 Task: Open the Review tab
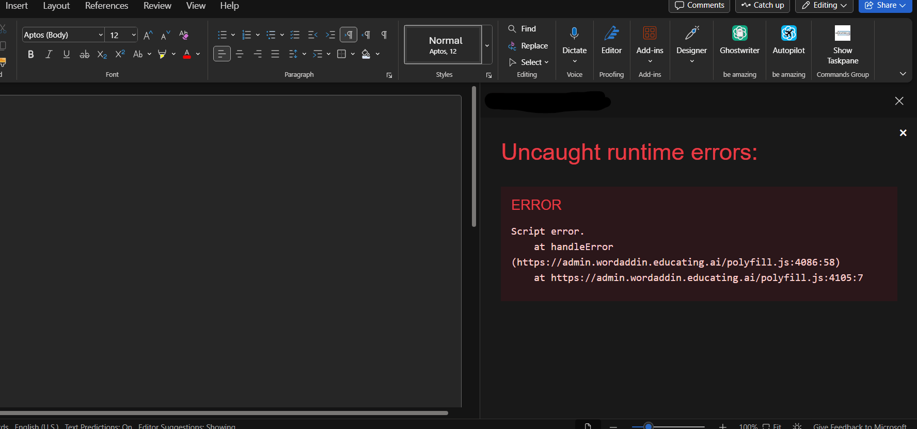point(157,6)
